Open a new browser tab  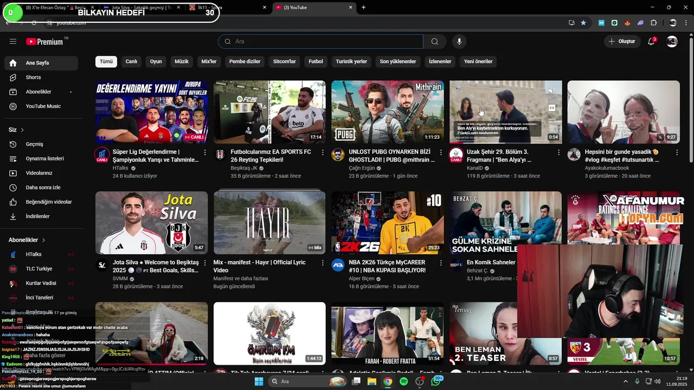pos(363,7)
